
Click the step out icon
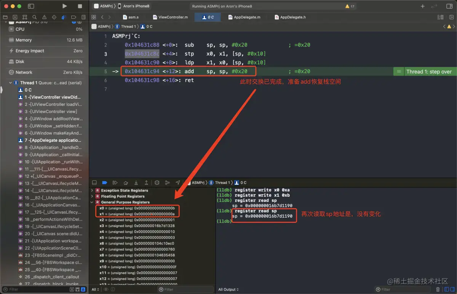coord(146,183)
